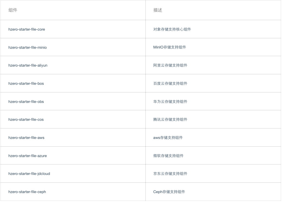Click the 组件 column header

[x=13, y=10]
